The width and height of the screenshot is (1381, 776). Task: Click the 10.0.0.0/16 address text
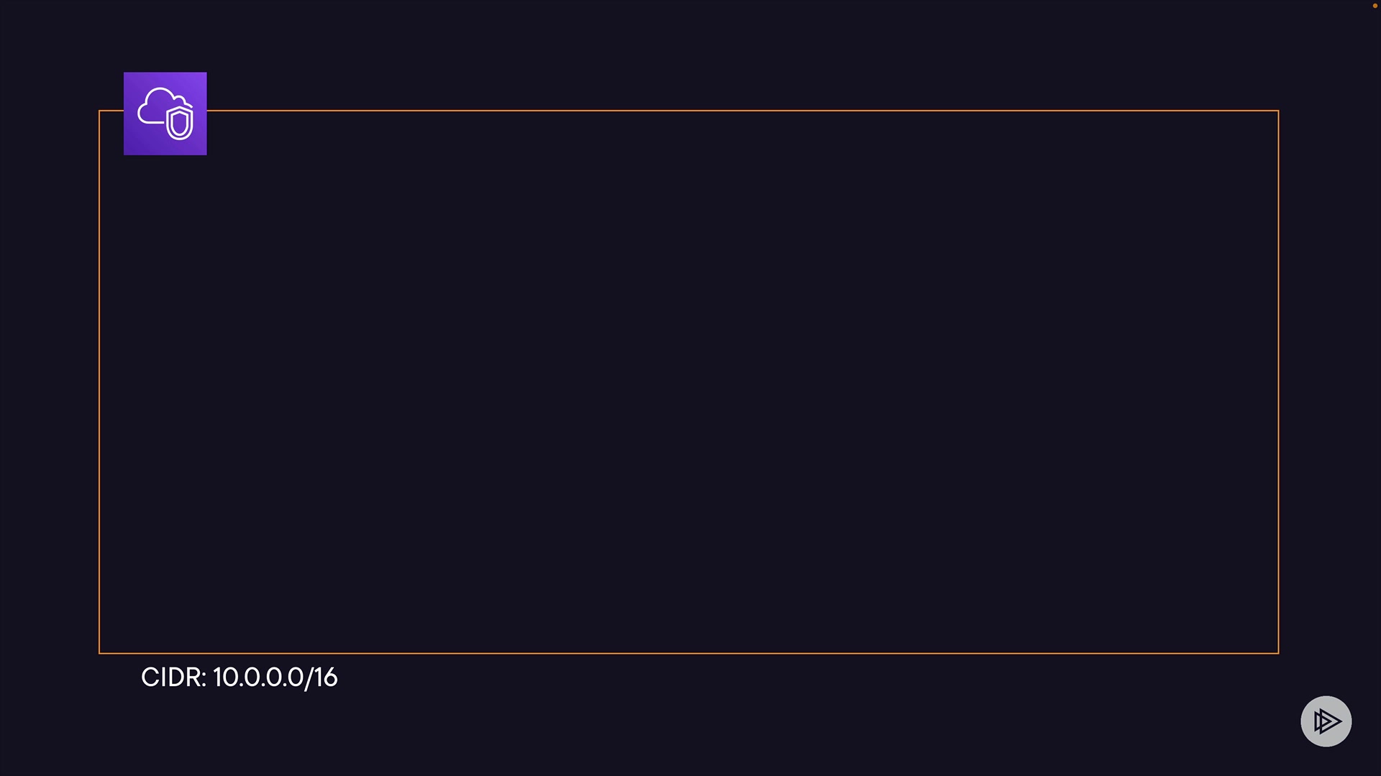coord(275,678)
